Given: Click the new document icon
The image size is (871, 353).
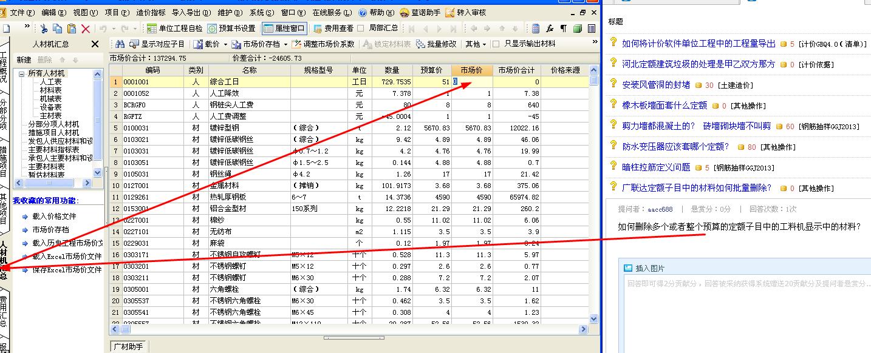Looking at the screenshot, I should point(5,29).
